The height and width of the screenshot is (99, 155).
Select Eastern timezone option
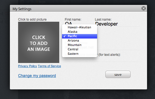pyautogui.click(x=80, y=54)
